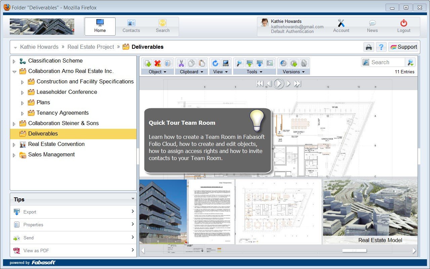
Task: Switch to the Contacts tab
Action: coord(131,27)
